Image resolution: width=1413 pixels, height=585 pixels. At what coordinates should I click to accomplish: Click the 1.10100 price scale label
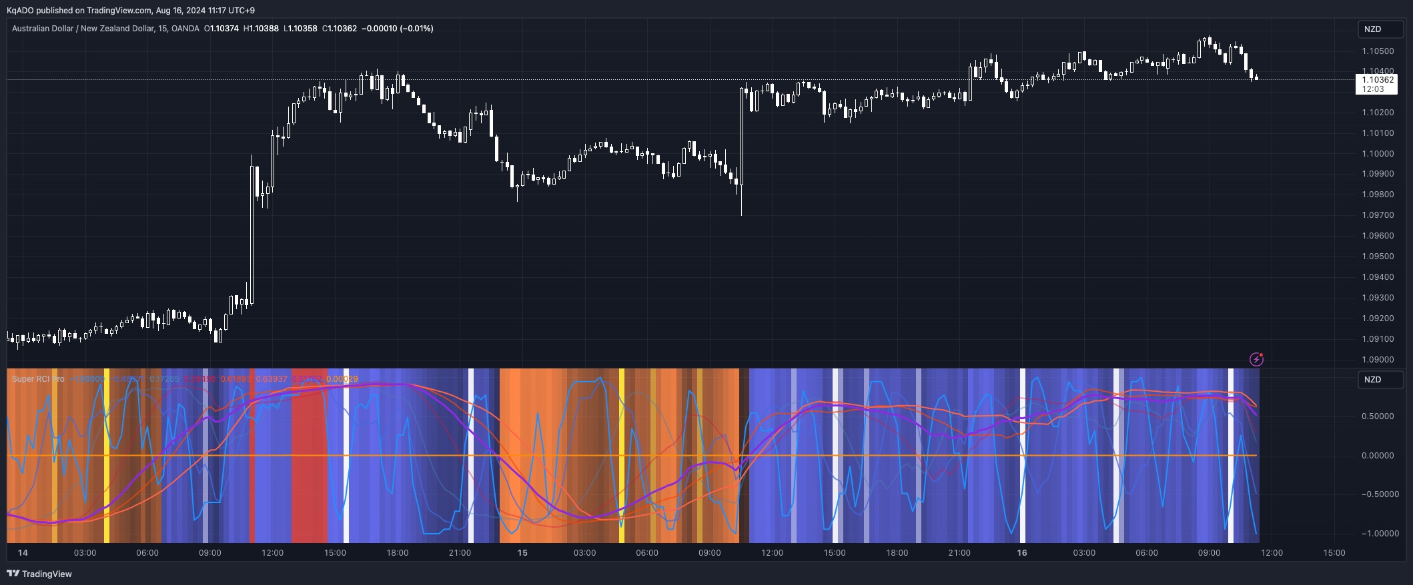coord(1378,133)
